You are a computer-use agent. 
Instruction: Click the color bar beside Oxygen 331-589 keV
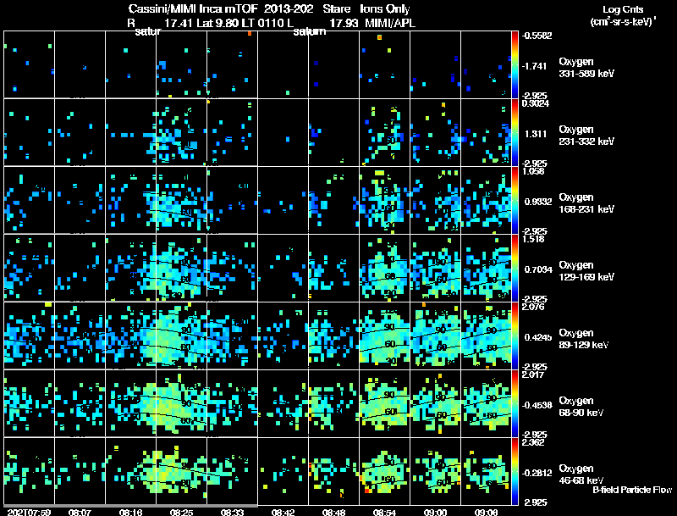pyautogui.click(x=515, y=64)
